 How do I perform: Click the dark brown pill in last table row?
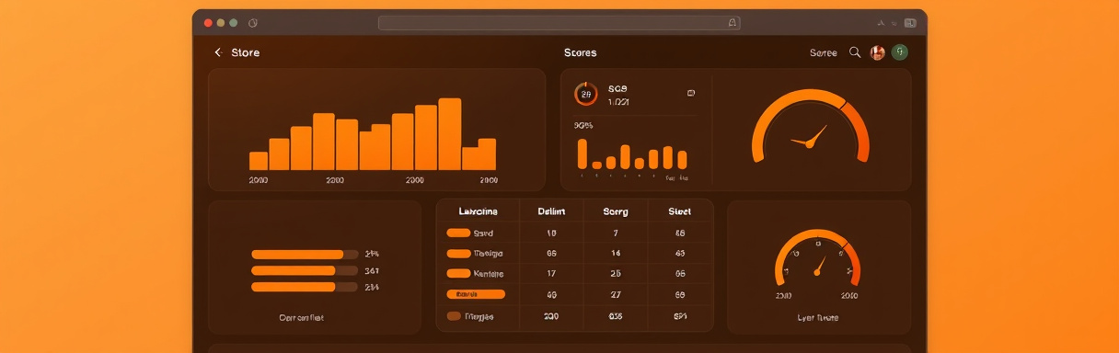tap(454, 315)
